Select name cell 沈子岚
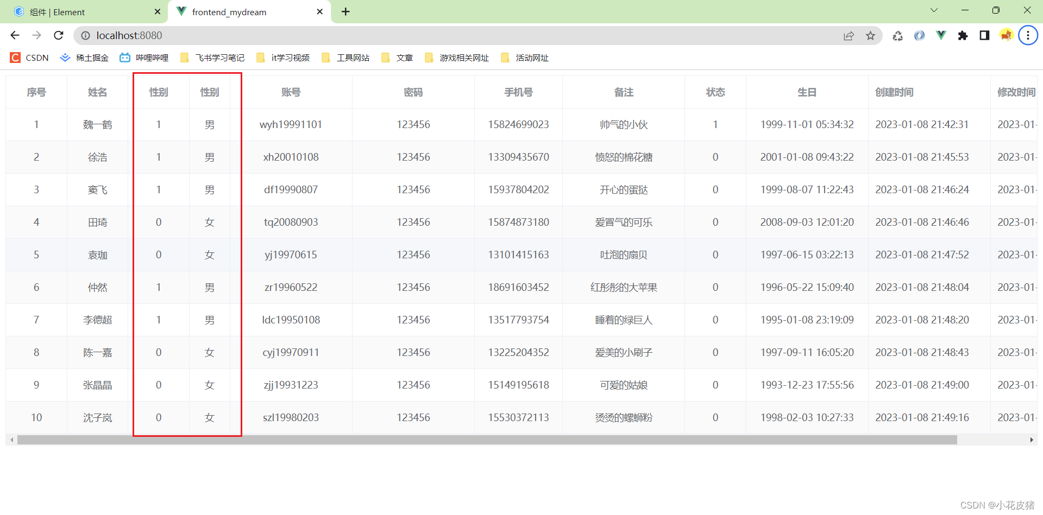The width and height of the screenshot is (1043, 515). coord(98,418)
